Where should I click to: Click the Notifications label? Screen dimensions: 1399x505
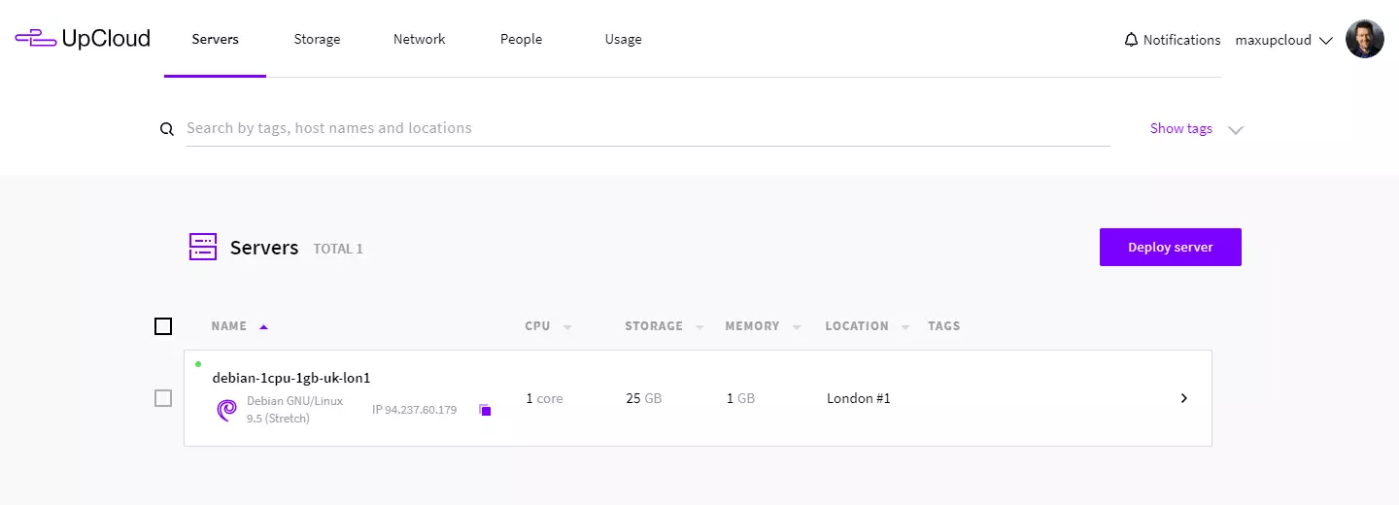1182,40
